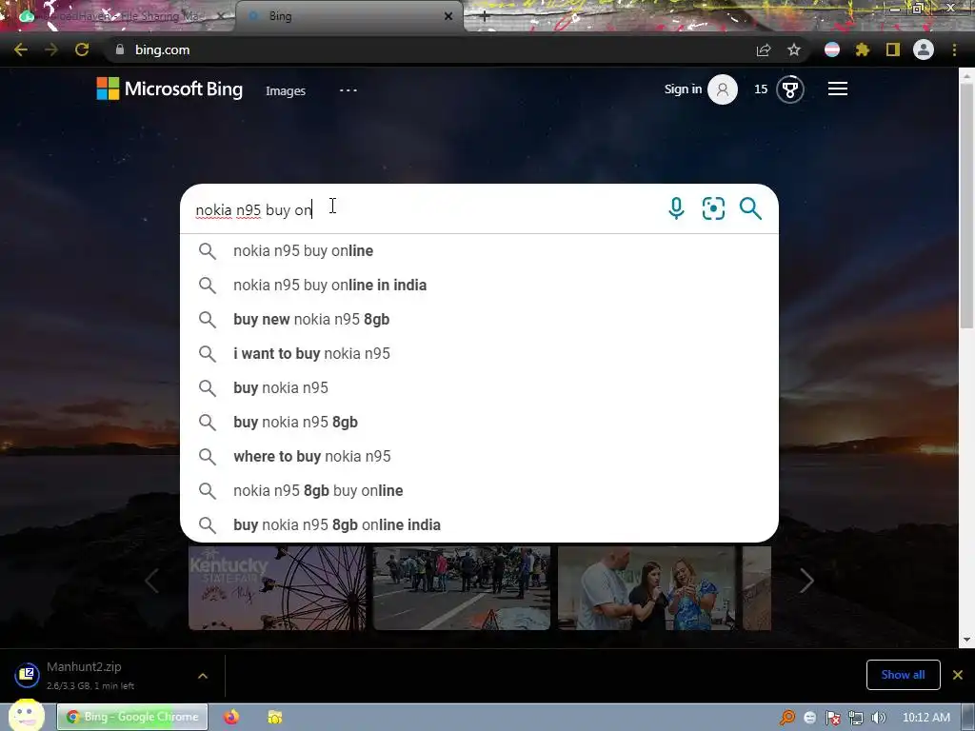Open Kentucky State Fair news thumbnail
Image resolution: width=975 pixels, height=731 pixels.
[277, 588]
